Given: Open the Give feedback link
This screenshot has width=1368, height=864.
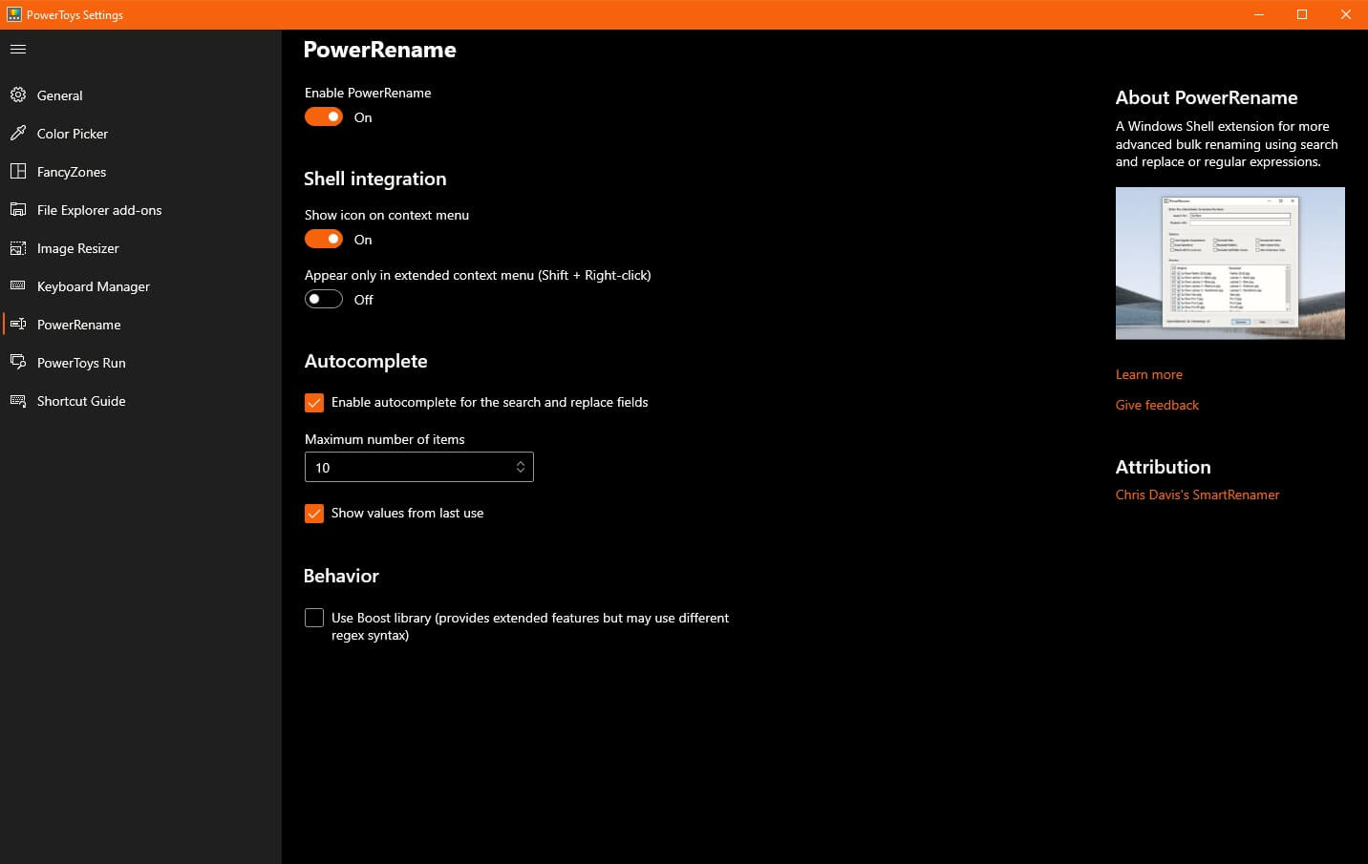Looking at the screenshot, I should [x=1156, y=405].
